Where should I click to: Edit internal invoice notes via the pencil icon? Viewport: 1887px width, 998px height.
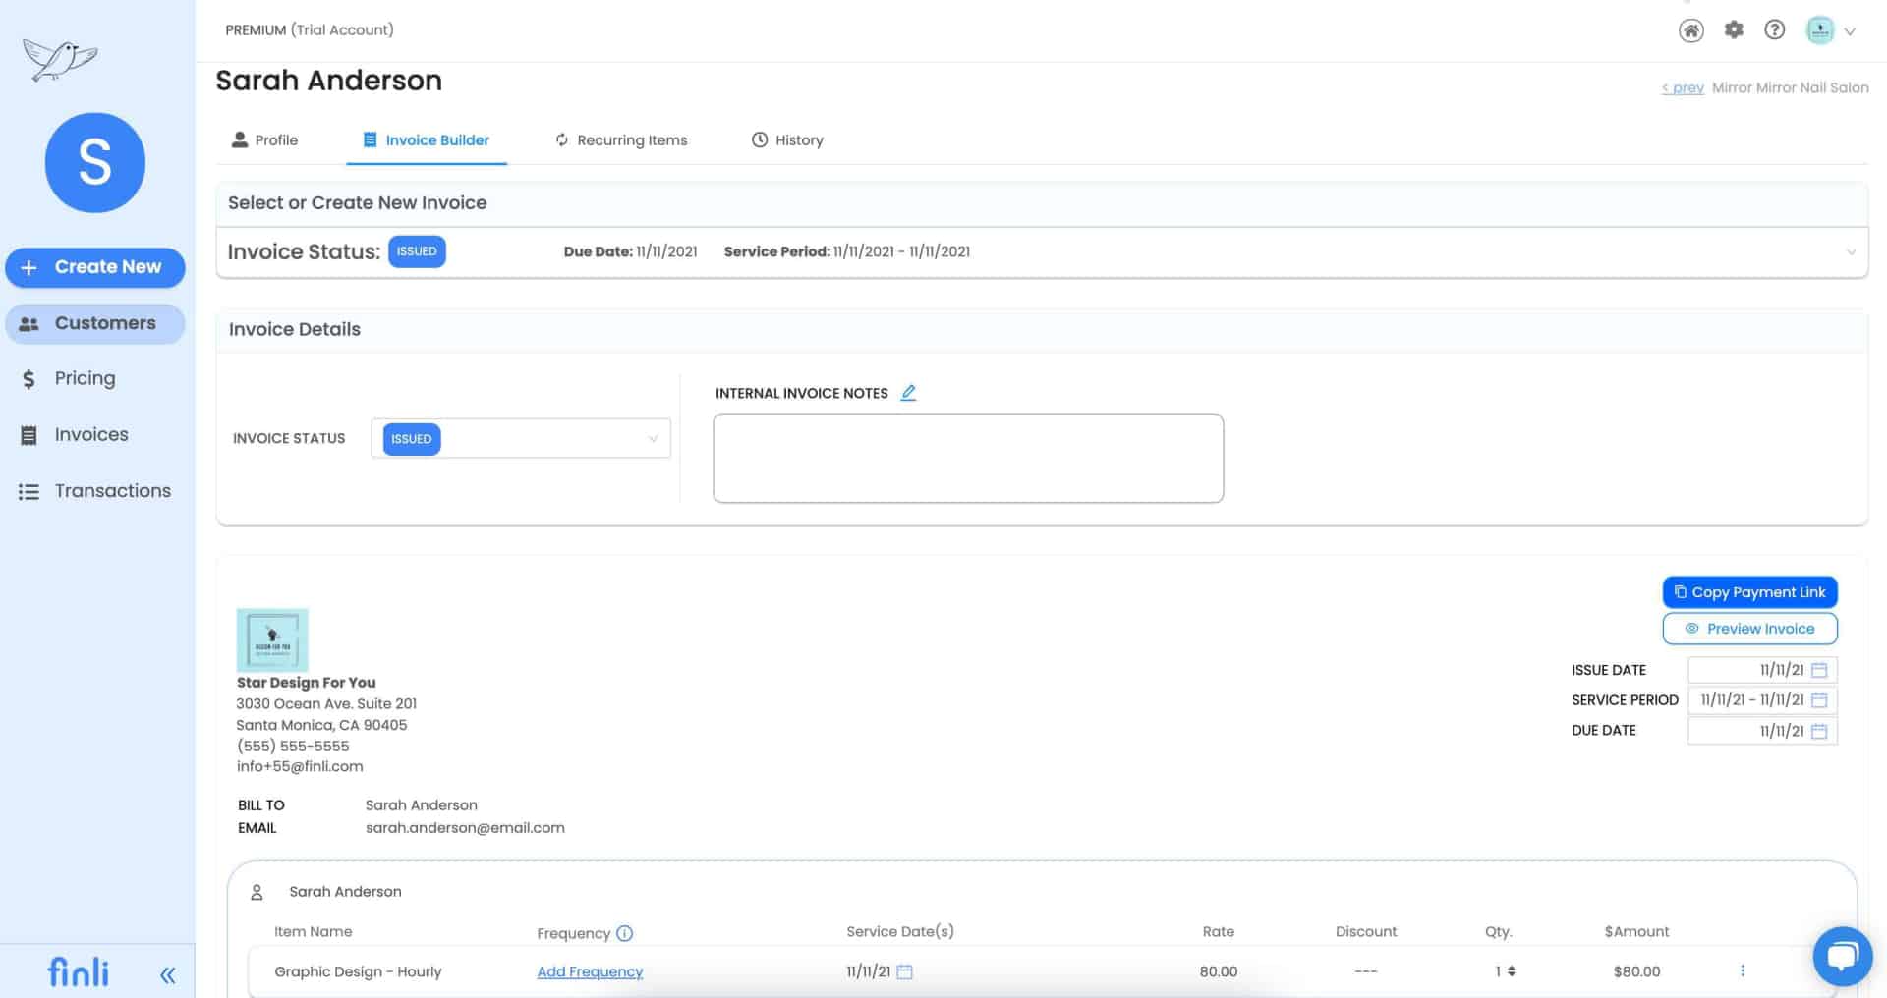(x=909, y=392)
